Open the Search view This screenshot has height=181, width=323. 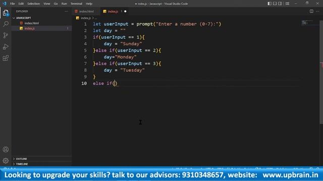6,24
